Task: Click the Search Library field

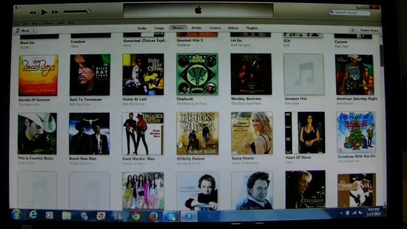Action: point(350,12)
